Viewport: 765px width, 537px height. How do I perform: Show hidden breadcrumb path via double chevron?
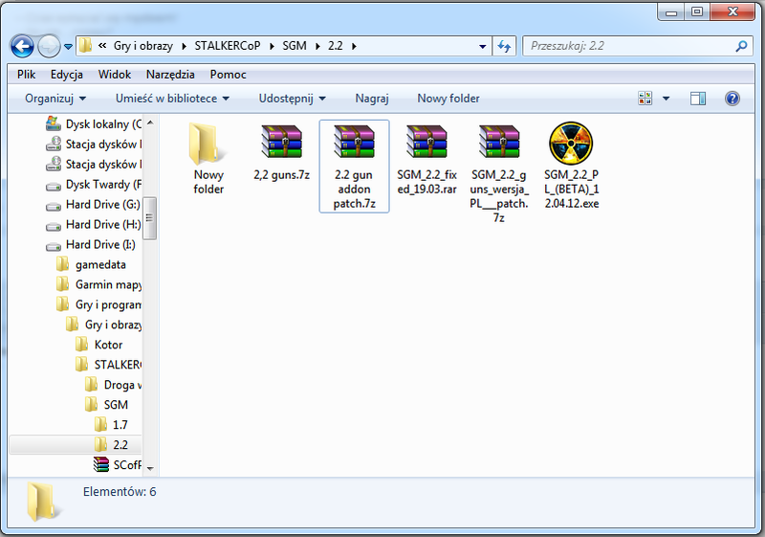click(102, 46)
